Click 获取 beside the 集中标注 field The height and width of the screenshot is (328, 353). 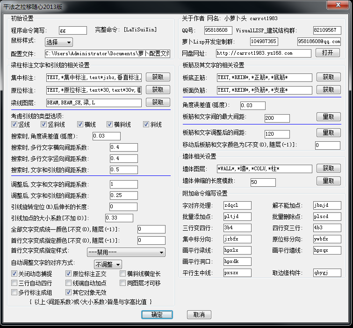(x=158, y=77)
